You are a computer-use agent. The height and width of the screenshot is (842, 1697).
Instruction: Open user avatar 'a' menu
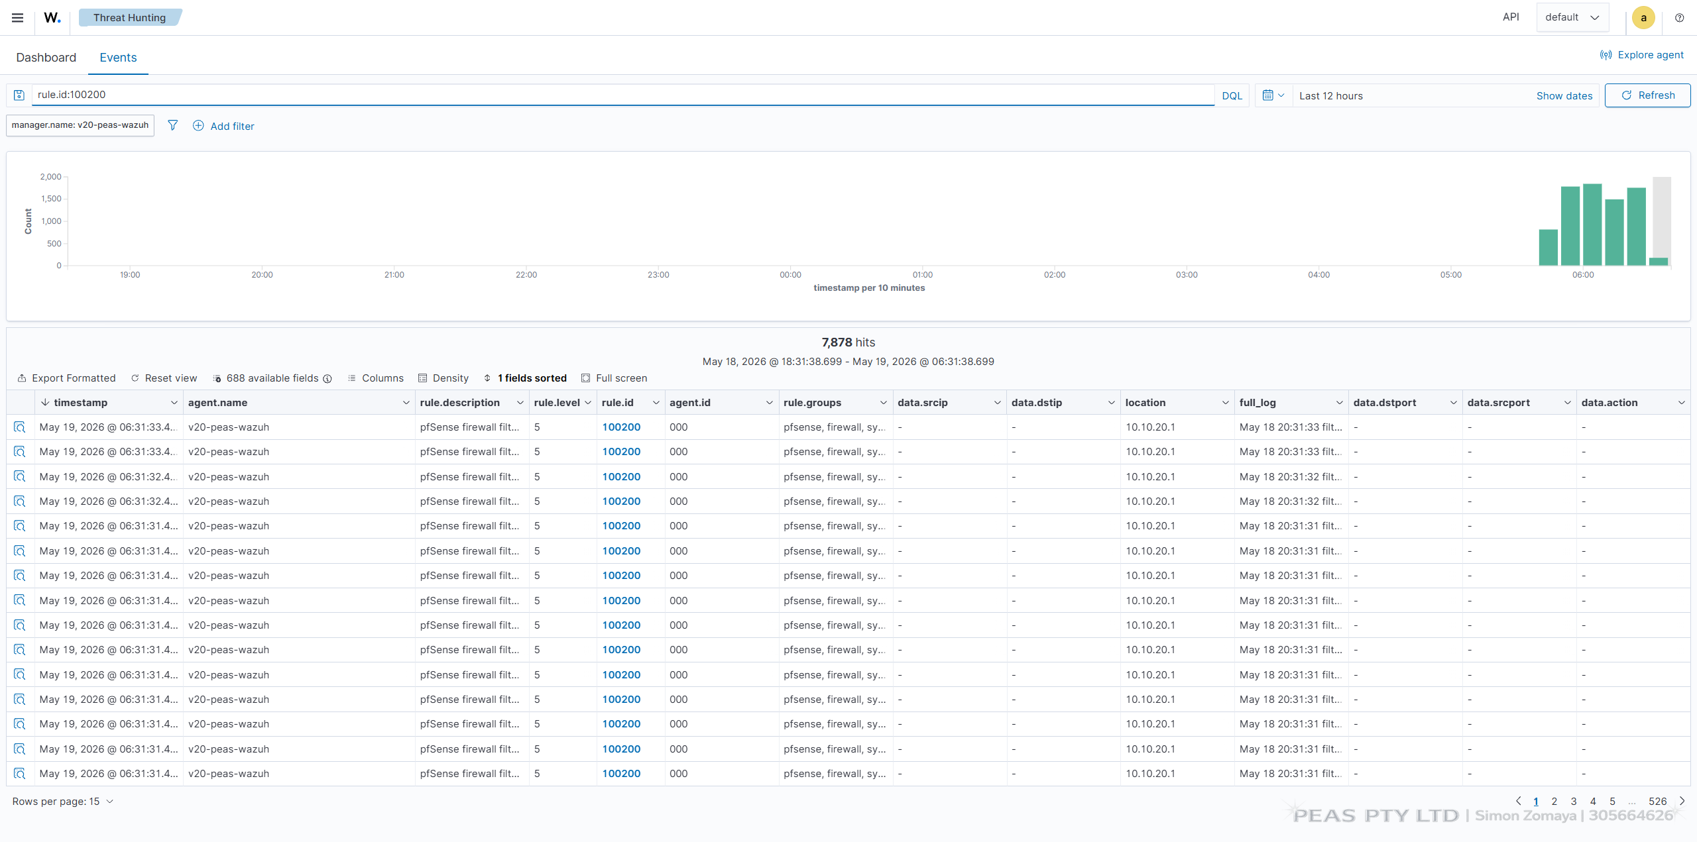1643,18
